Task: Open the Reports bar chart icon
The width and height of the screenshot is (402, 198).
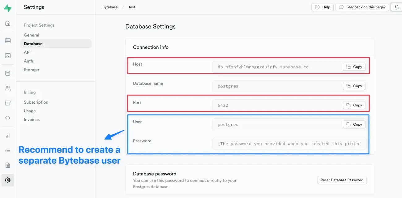Action: [7, 135]
